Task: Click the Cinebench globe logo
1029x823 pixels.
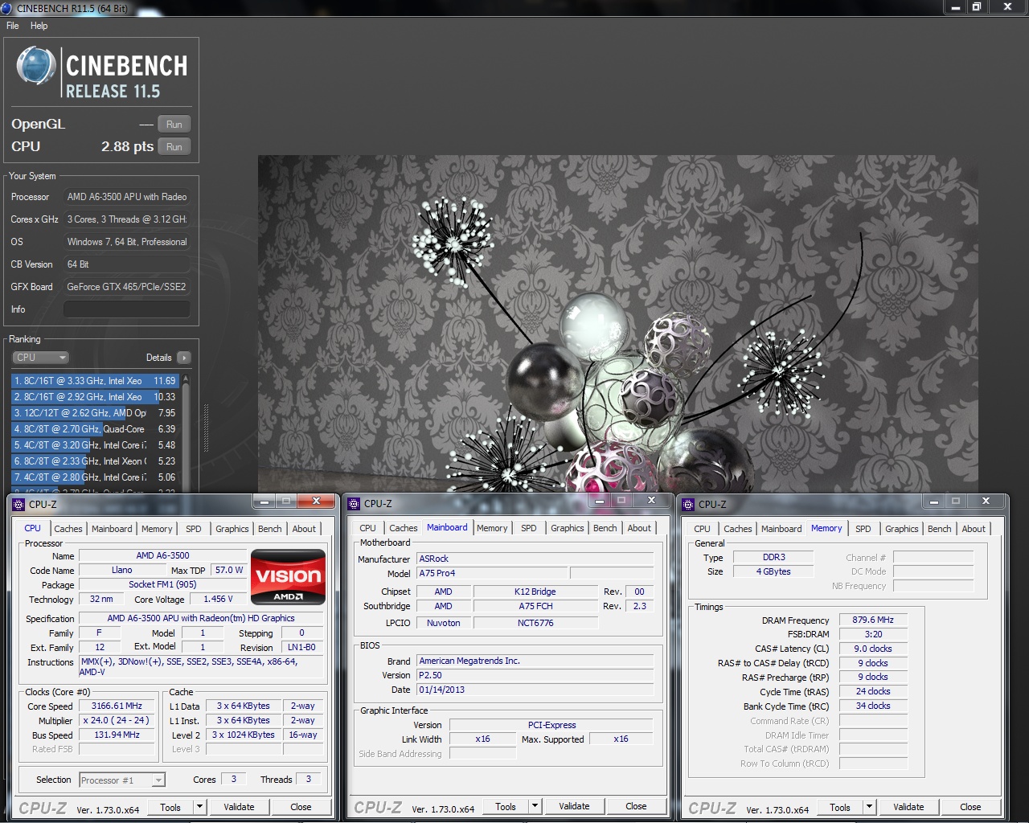Action: click(x=36, y=66)
